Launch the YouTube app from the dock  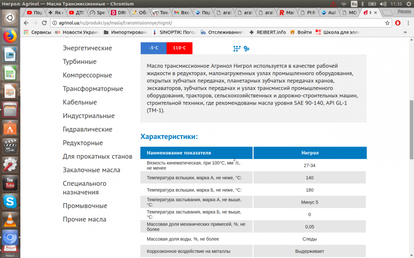pyautogui.click(x=10, y=184)
